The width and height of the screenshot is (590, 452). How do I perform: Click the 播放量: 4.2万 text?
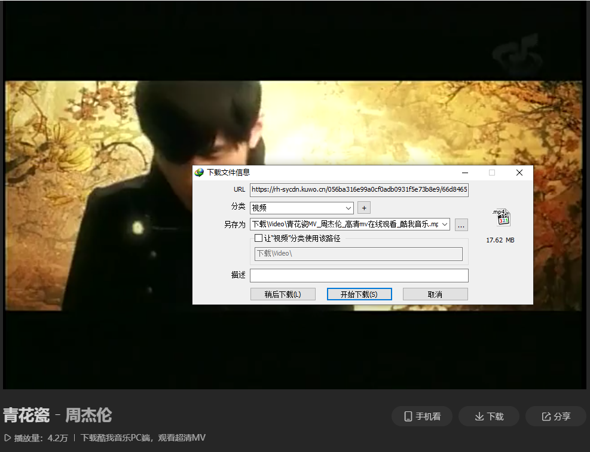point(41,438)
